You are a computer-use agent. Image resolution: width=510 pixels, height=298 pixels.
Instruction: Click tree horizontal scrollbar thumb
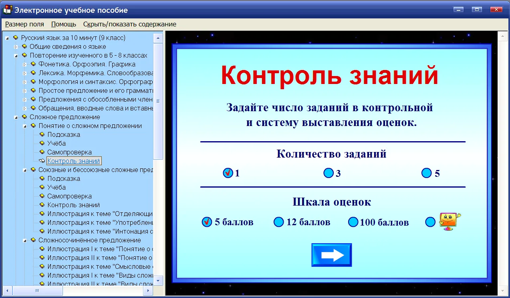(37, 290)
